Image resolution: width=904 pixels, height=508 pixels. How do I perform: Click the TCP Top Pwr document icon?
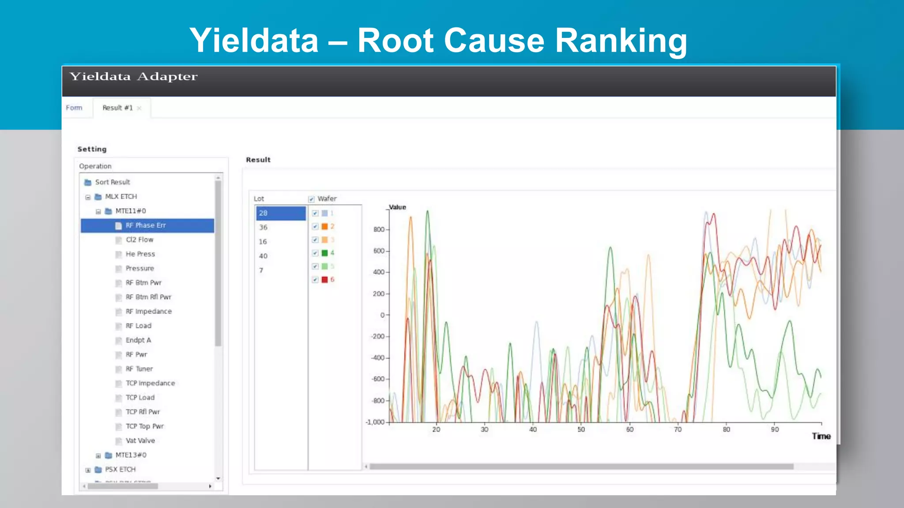[118, 426]
